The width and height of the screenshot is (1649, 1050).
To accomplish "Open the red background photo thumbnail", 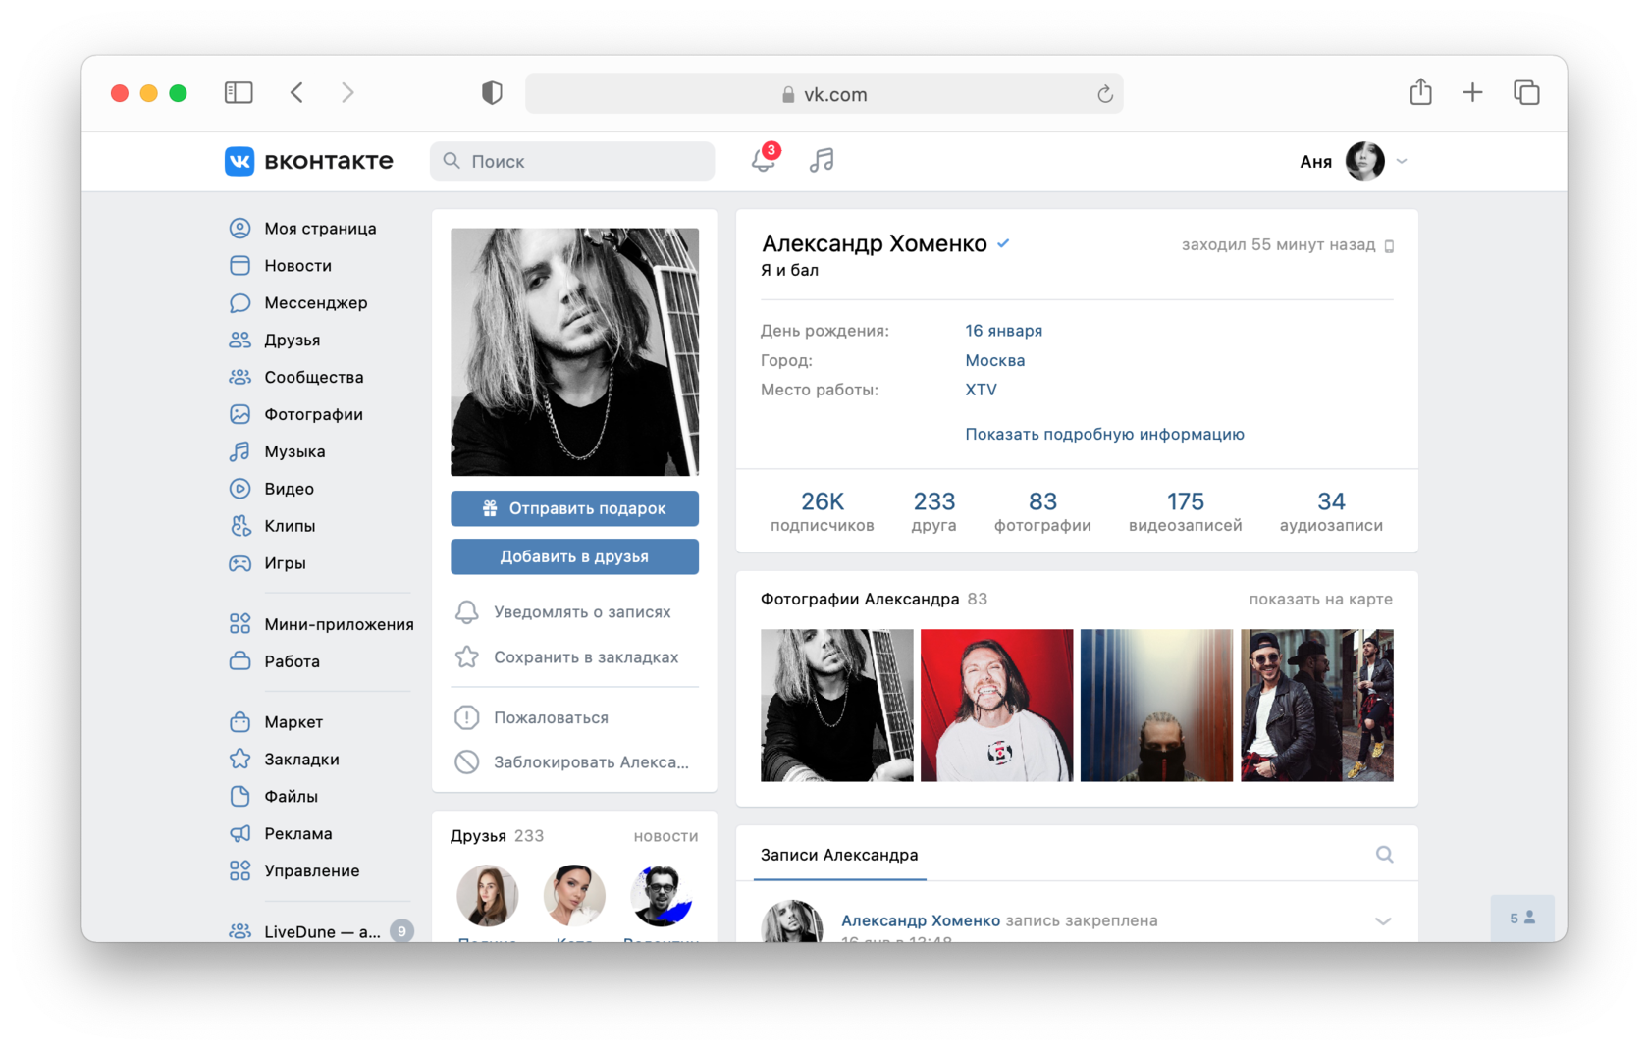I will [996, 706].
